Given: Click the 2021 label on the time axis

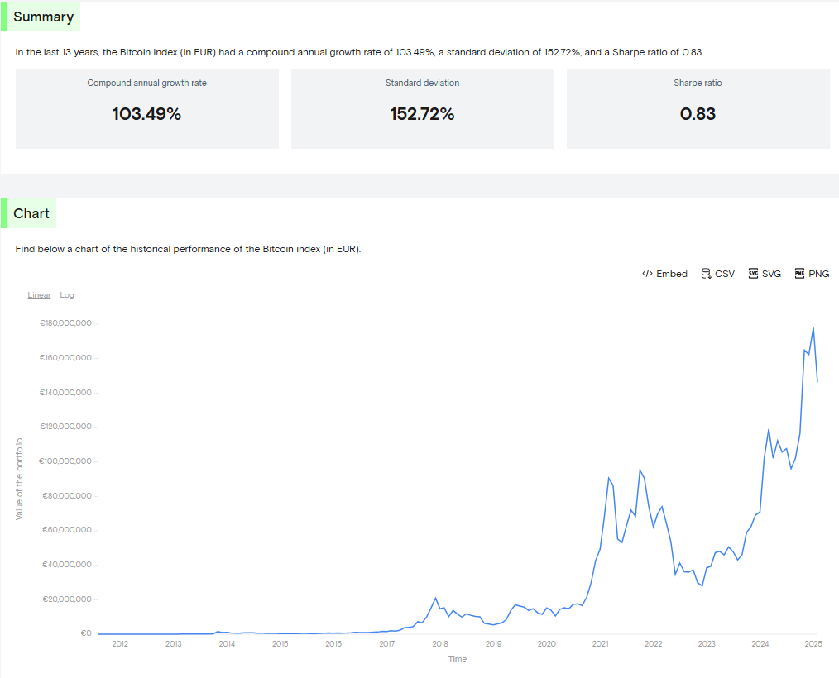Looking at the screenshot, I should pyautogui.click(x=600, y=644).
